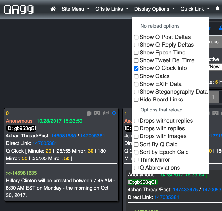Image resolution: width=222 pixels, height=211 pixels.
Task: Tick Show Tweet Del Time option
Action: [x=136, y=60]
